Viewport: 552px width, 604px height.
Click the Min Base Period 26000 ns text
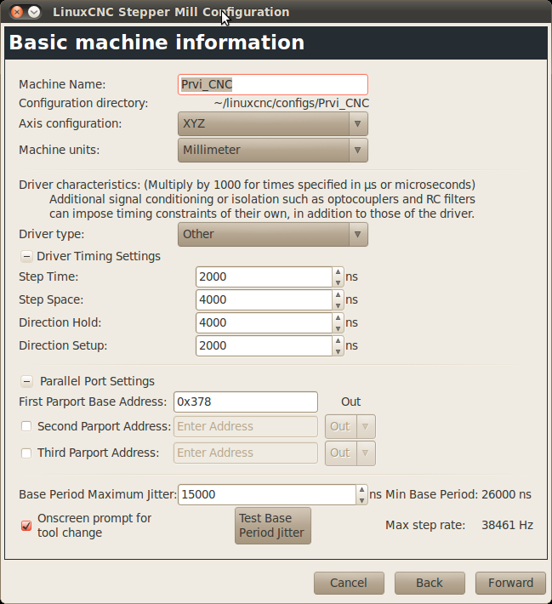(x=458, y=494)
